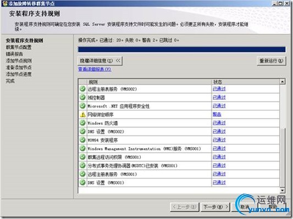
Task: Select 添加节点进度 step in sidebar
Action: point(19,74)
